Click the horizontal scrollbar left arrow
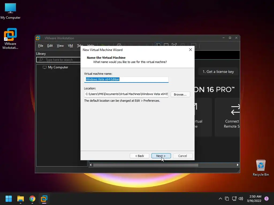The width and height of the screenshot is (274, 205). [90, 165]
